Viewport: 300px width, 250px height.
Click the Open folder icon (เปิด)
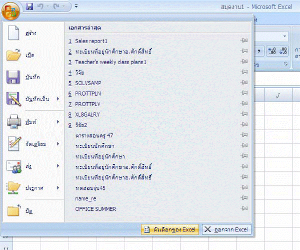click(x=14, y=55)
